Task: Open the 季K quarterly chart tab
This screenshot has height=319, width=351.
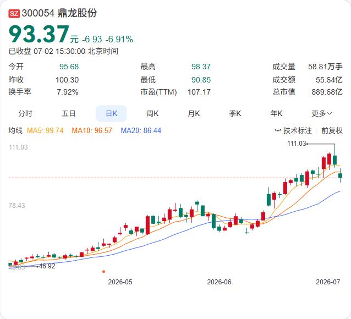Action: click(235, 113)
